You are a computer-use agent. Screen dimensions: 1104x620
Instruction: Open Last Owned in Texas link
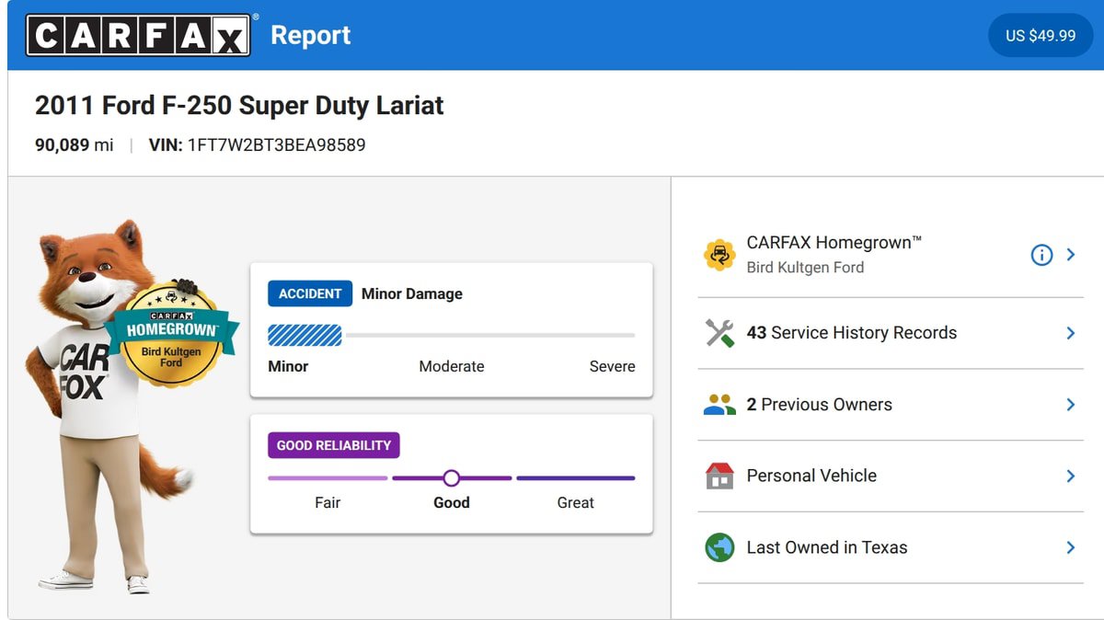(827, 547)
